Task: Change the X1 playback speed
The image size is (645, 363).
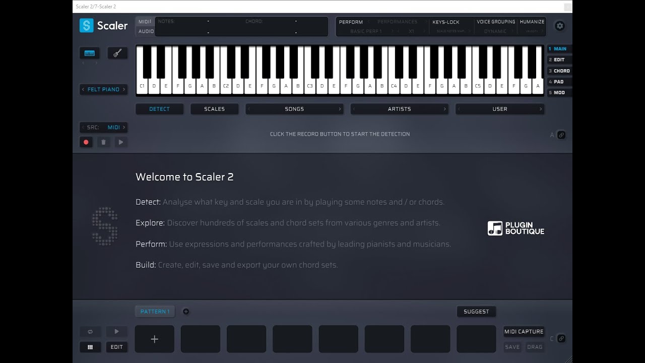Action: (x=411, y=31)
